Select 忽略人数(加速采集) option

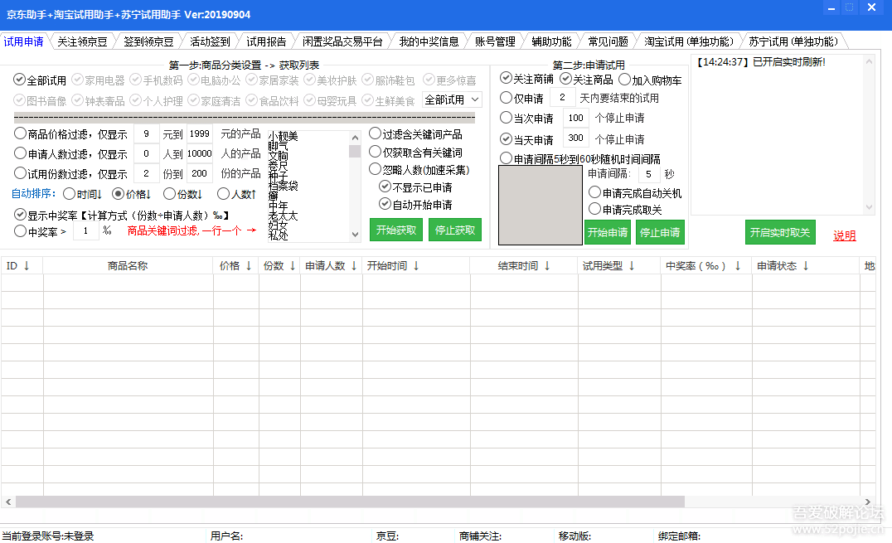coord(419,170)
